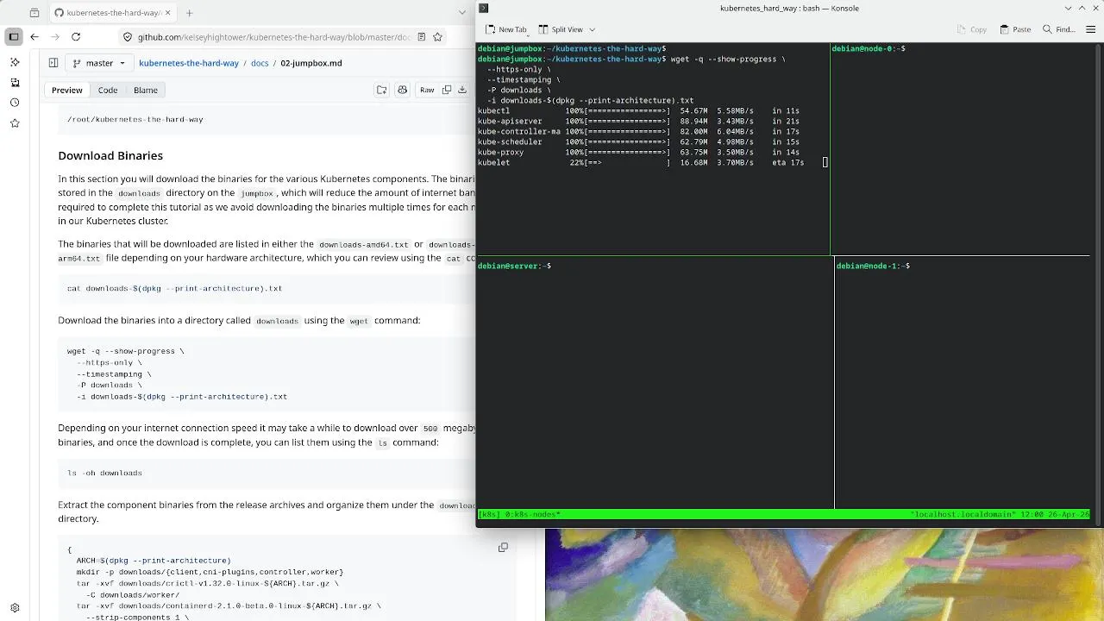This screenshot has width=1104, height=621.
Task: Open Find in Konsole
Action: [1059, 29]
